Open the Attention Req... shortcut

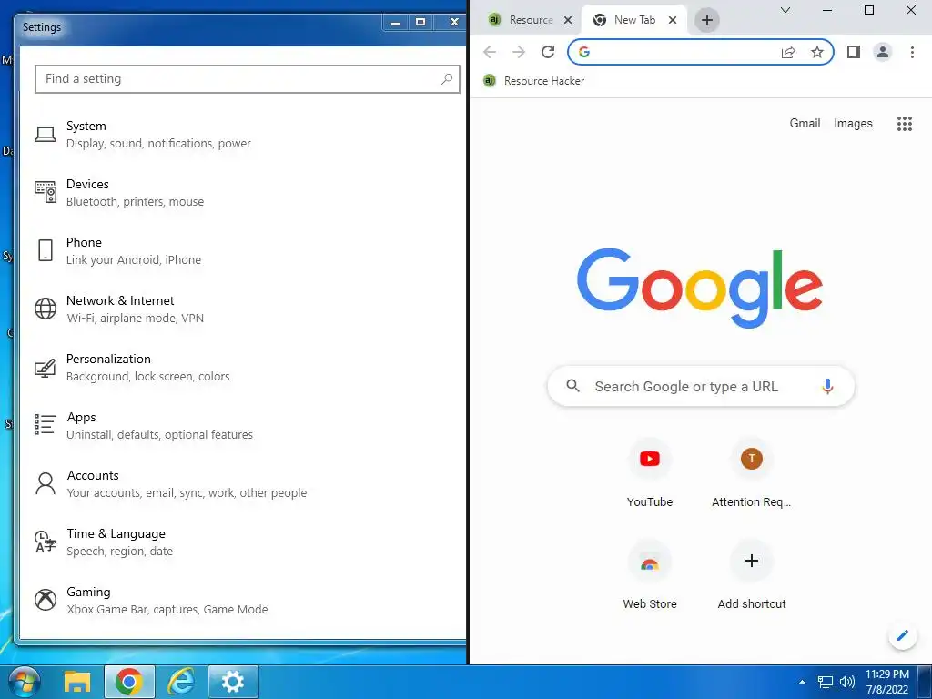tap(751, 474)
